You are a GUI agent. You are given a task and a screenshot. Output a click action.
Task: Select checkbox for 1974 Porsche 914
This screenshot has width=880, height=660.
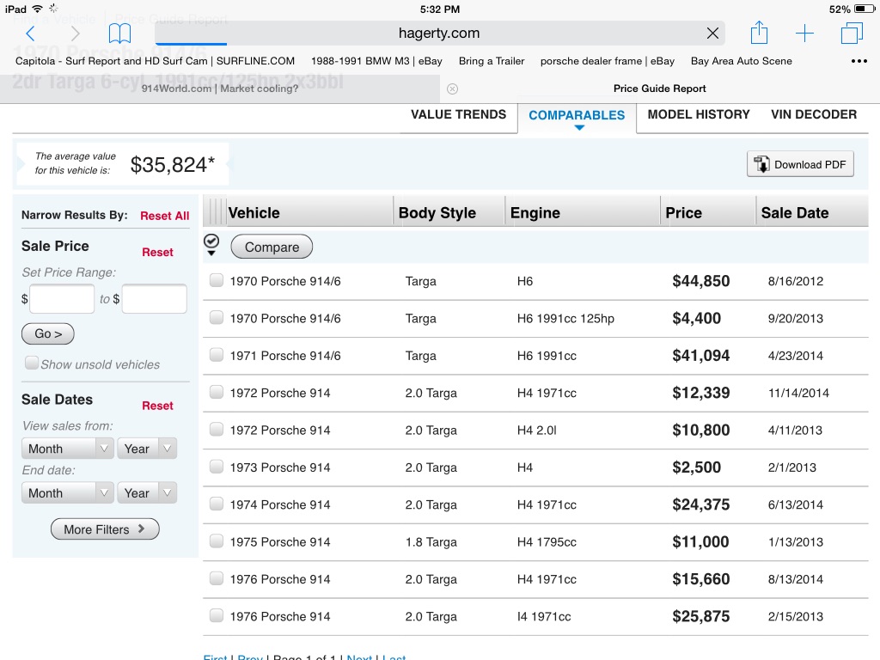(x=217, y=504)
